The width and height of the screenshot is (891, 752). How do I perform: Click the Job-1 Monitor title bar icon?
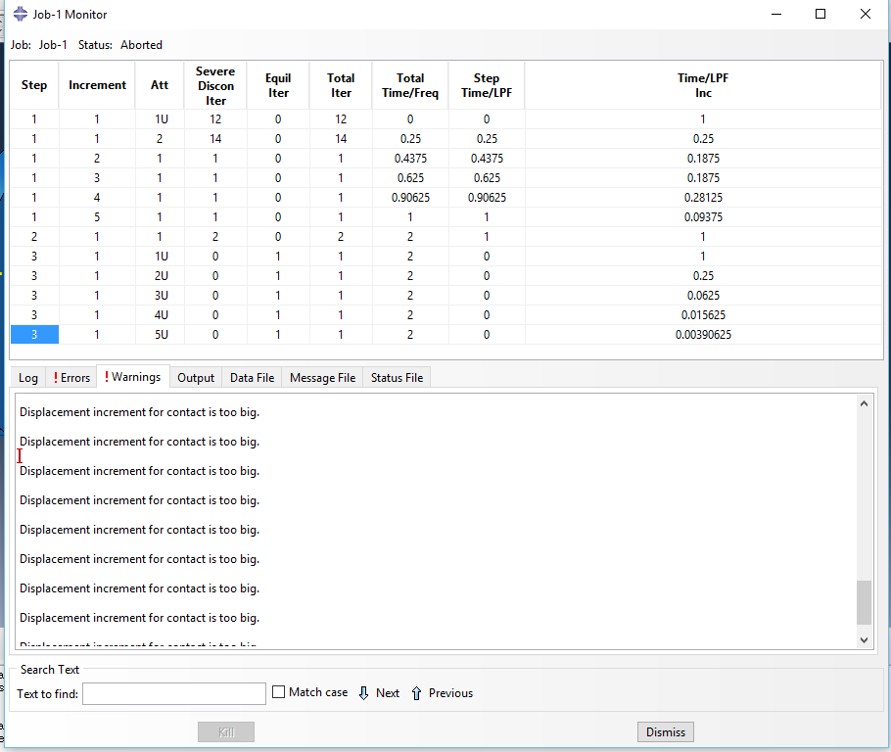point(21,15)
